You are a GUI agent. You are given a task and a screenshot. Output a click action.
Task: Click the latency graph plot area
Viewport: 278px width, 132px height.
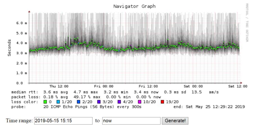(135, 48)
